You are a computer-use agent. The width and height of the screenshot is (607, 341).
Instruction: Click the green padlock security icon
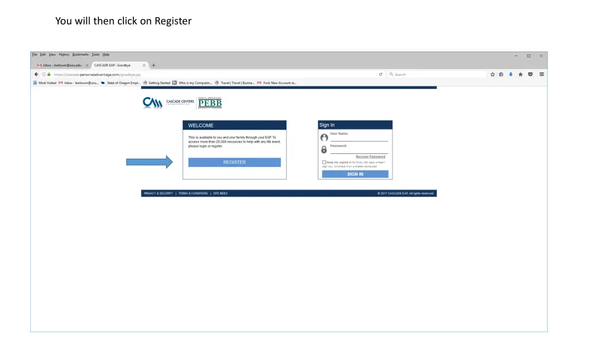coord(49,74)
